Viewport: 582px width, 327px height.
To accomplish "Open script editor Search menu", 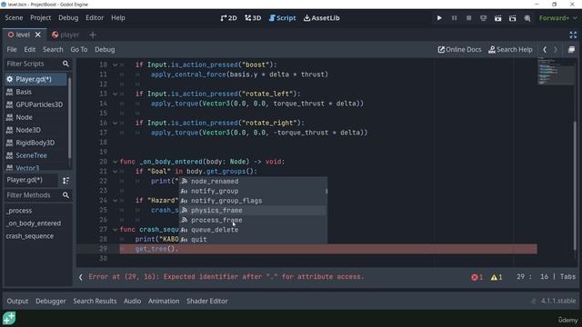I will [53, 49].
